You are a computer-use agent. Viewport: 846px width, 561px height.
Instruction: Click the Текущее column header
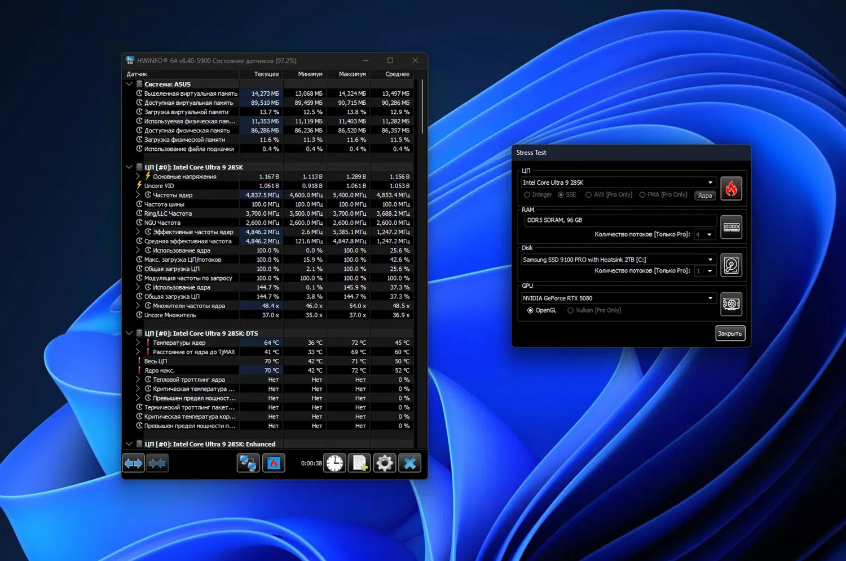point(266,74)
